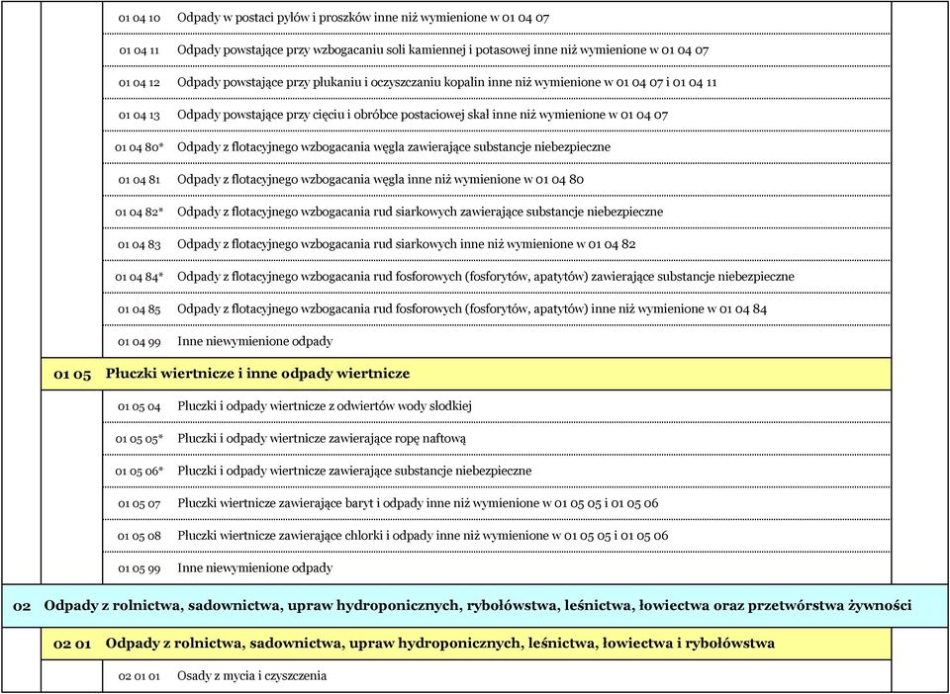Click description about płukaniu i oczyszczaniu kopalin
The image size is (950, 694).
[x=447, y=82]
